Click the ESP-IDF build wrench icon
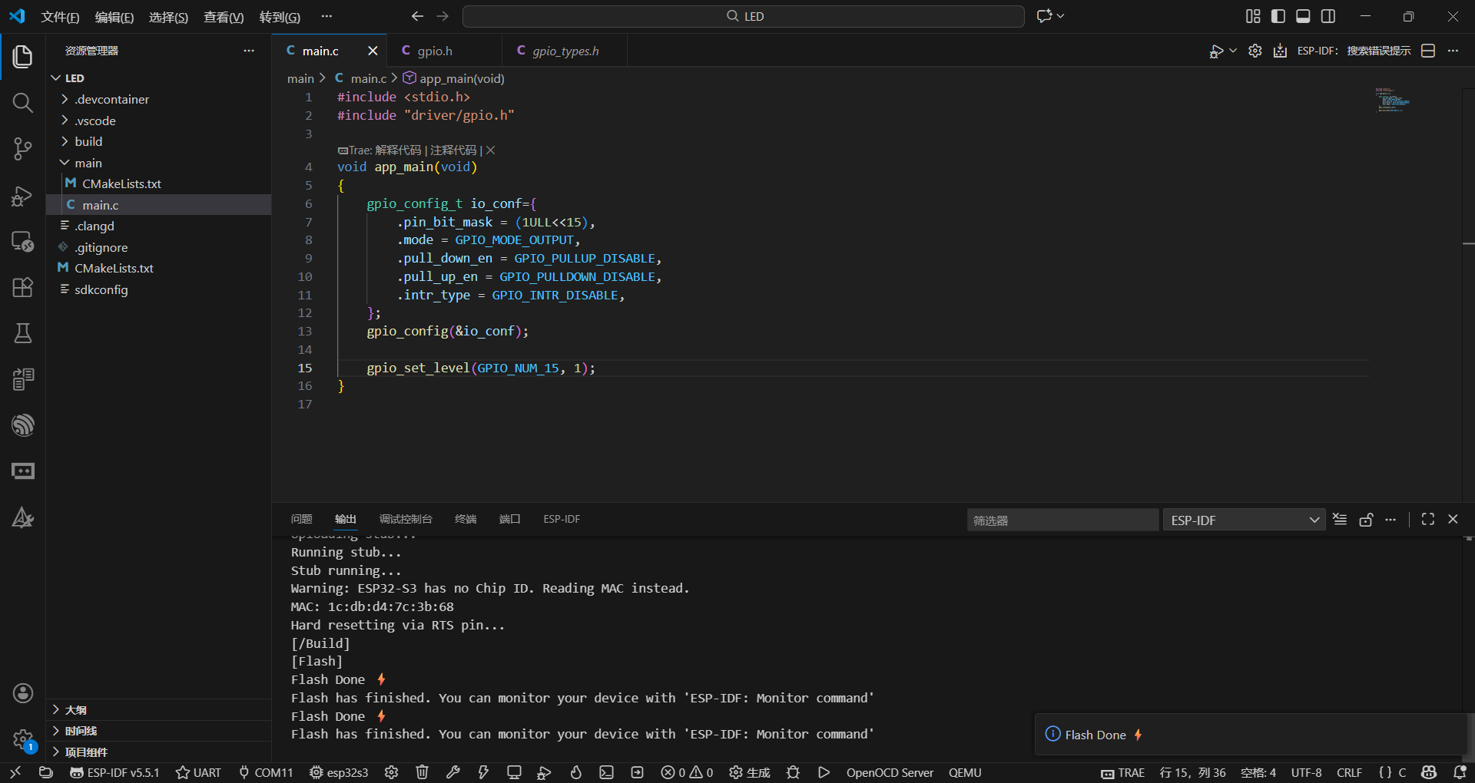 (x=452, y=772)
